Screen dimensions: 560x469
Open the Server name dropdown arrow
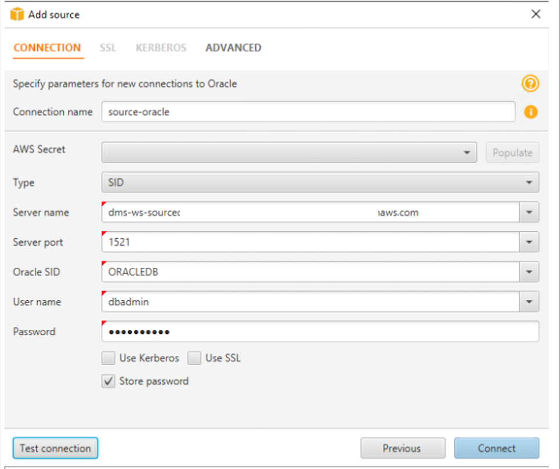(529, 213)
